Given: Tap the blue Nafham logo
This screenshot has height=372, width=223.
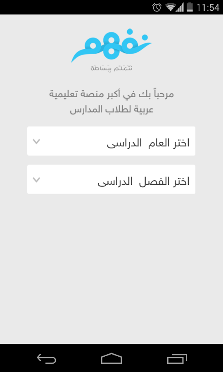Looking at the screenshot, I should click(111, 45).
